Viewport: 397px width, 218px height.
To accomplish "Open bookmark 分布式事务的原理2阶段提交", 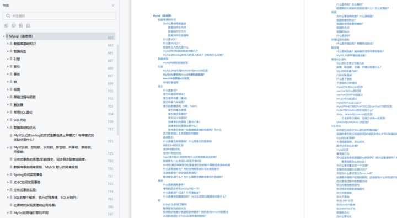I will [x=50, y=159].
